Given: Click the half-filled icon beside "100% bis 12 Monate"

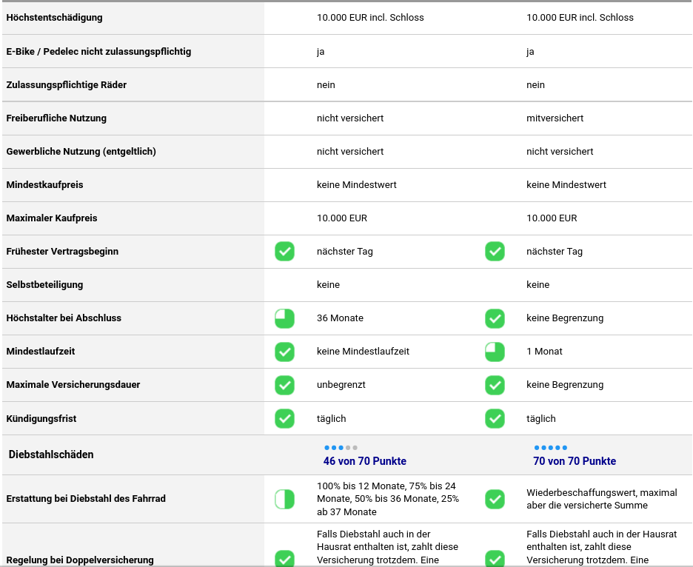Looking at the screenshot, I should (285, 499).
